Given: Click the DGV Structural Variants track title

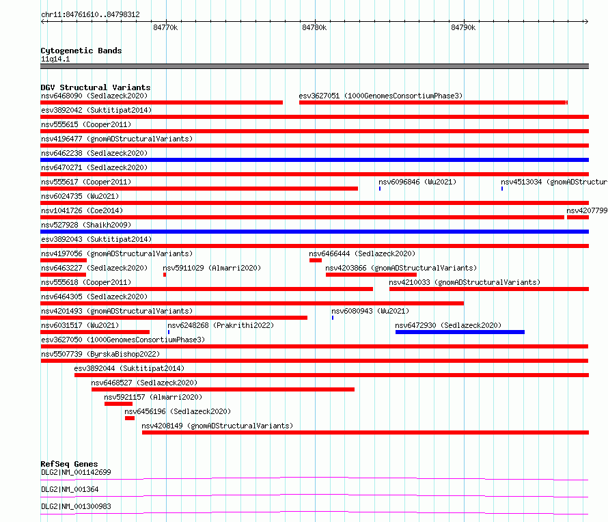Looking at the screenshot, I should click(x=96, y=87).
